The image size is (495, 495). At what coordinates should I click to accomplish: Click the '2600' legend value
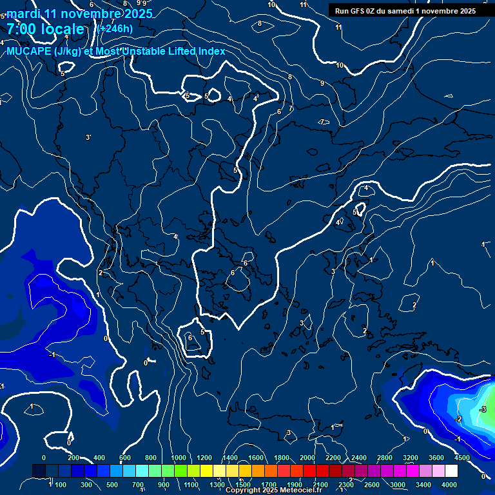pos(372,485)
